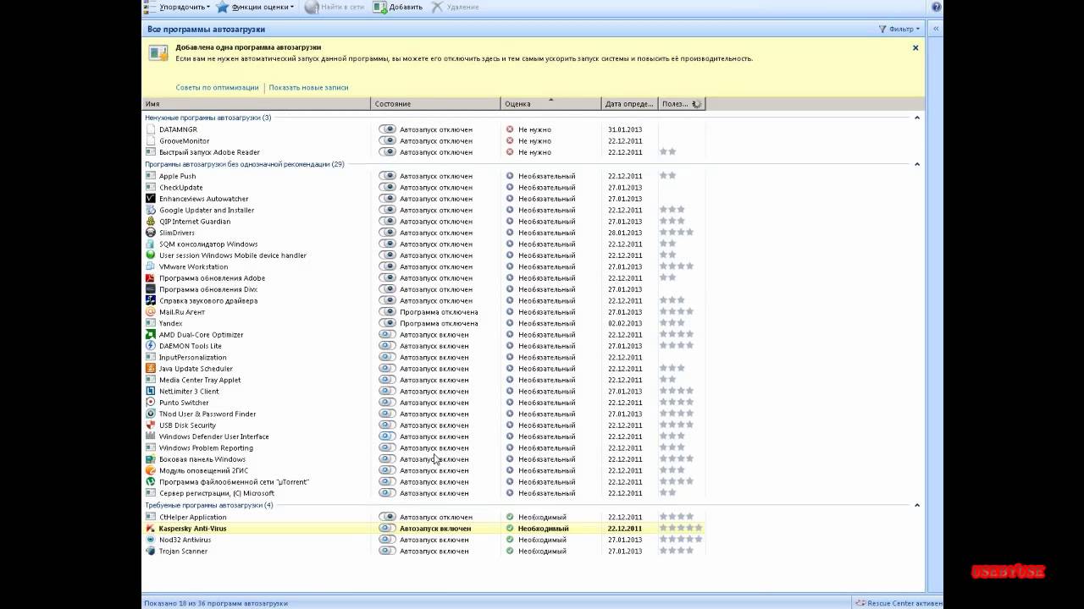Click the Java Update Scheduler icon
This screenshot has height=609, width=1084.
tap(151, 369)
